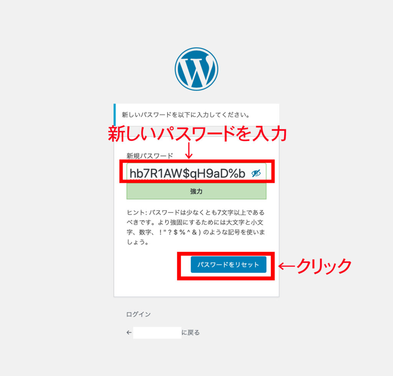Click the notice 新しいパスワードを以下に入力してください
Image resolution: width=393 pixels, height=376 pixels.
tap(186, 115)
